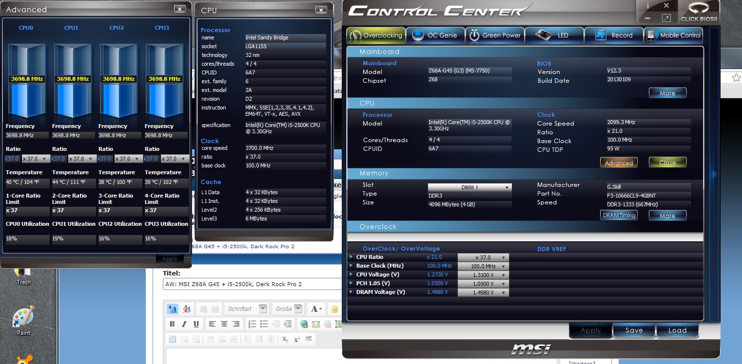
Task: Center text in forum editor
Action: click(x=224, y=324)
